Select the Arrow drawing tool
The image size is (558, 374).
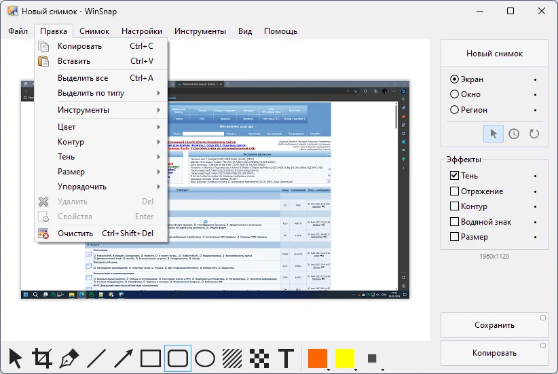point(124,358)
